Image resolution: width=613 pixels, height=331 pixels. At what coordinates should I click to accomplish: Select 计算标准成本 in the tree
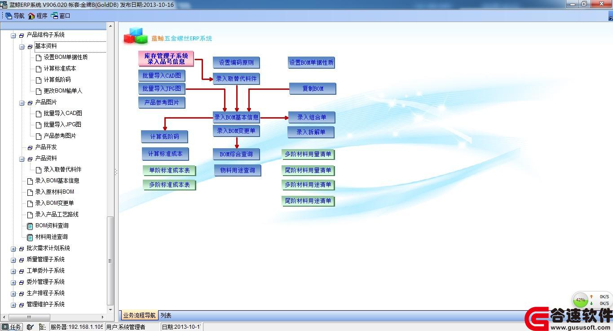pyautogui.click(x=60, y=69)
